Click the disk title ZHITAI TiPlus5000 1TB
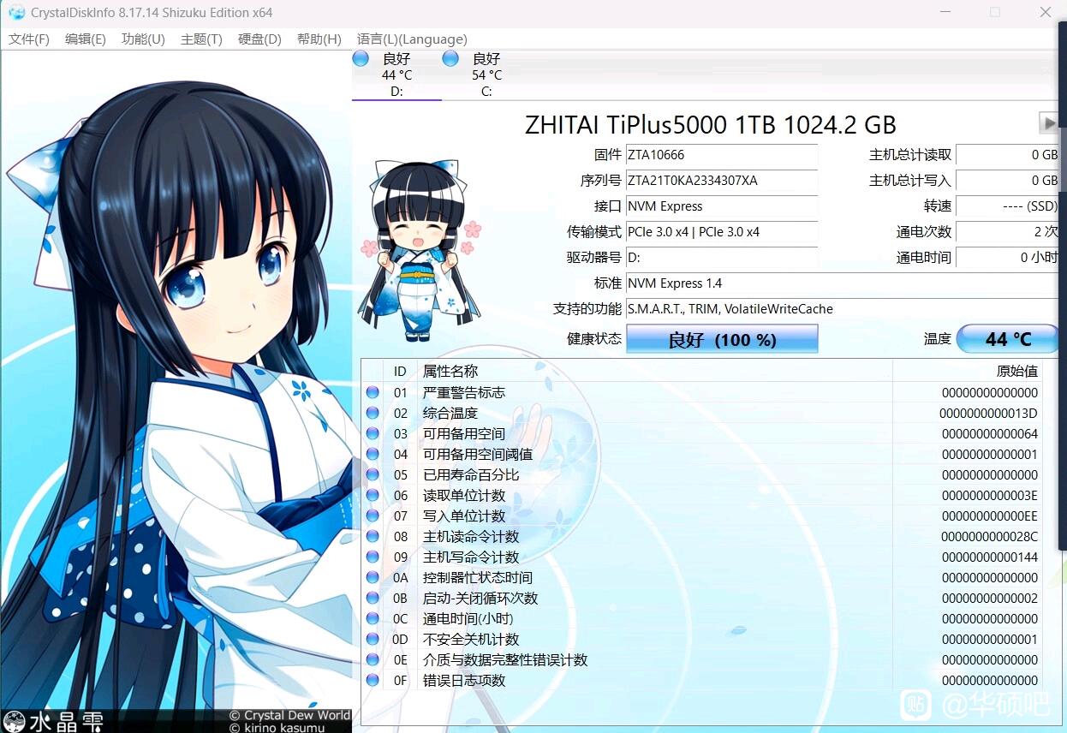The image size is (1067, 733). click(710, 125)
